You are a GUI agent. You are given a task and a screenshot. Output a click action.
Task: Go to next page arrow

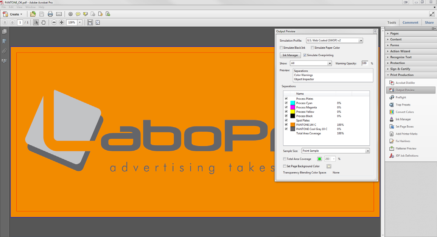coord(12,22)
